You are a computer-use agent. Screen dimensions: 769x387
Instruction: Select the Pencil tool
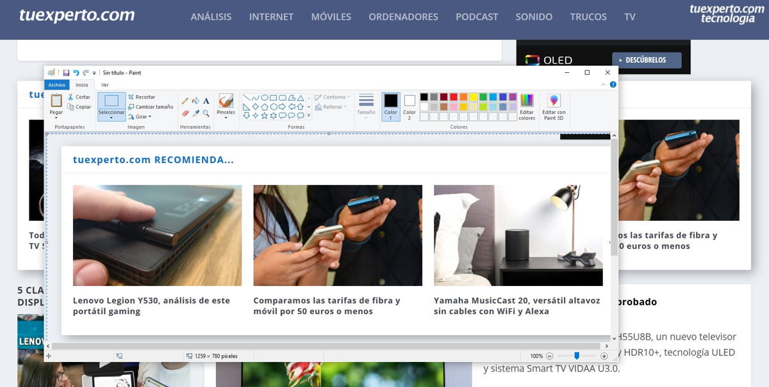pos(185,101)
